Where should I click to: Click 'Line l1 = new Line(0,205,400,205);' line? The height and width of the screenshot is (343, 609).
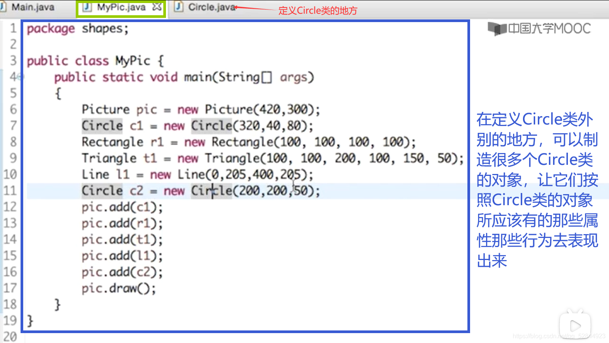tap(198, 175)
